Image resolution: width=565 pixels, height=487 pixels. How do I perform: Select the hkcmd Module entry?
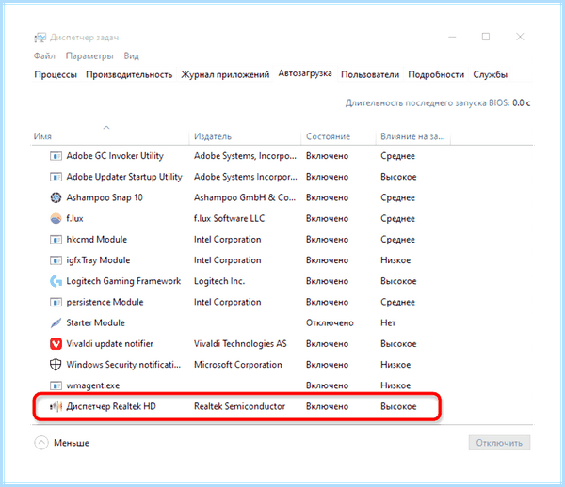point(97,240)
